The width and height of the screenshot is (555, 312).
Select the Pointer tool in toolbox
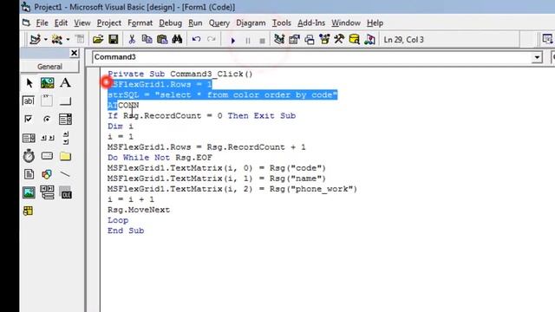[x=29, y=83]
